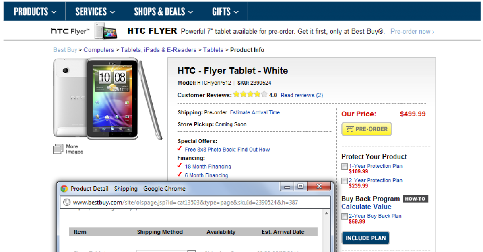The width and height of the screenshot is (483, 252).
Task: Click the HOW-TO badge beside Buy Back Program
Action: (415, 199)
